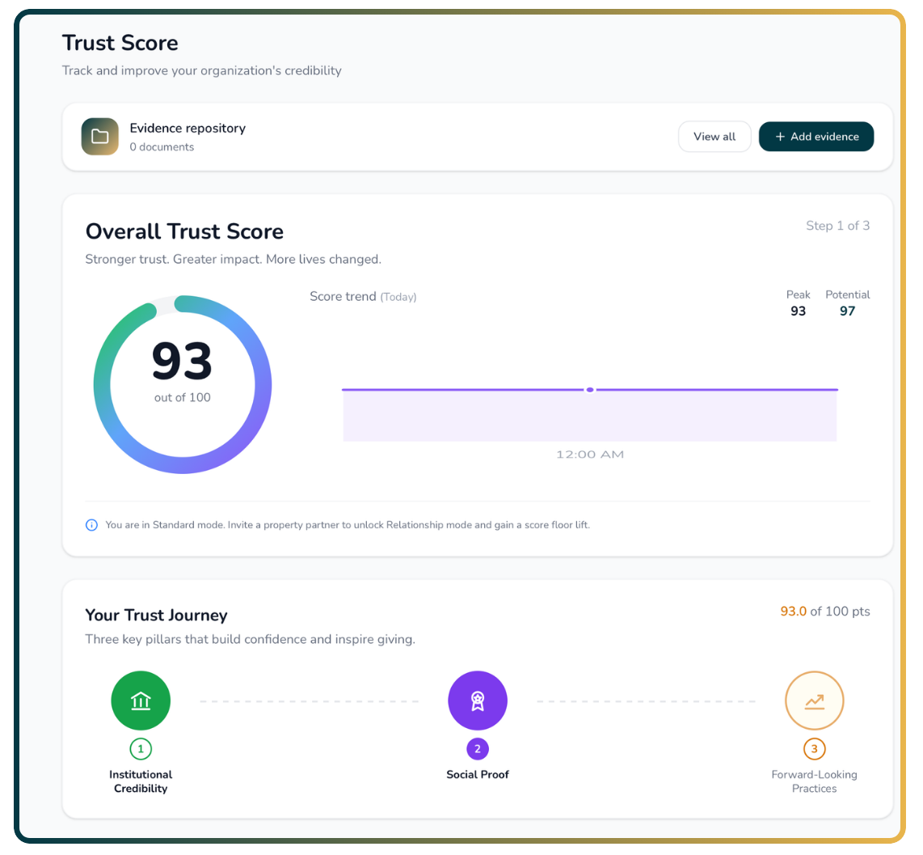Click the 'Your Trust Journey' heading
Image resolution: width=923 pixels, height=855 pixels.
(x=156, y=616)
